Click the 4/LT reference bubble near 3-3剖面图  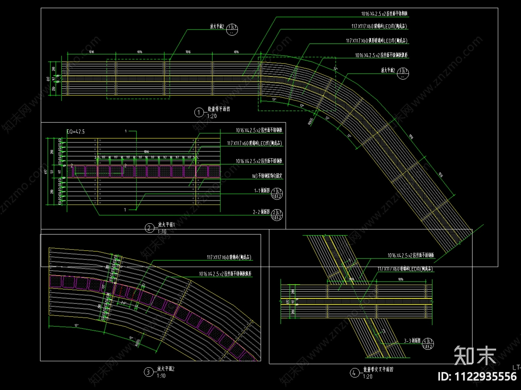(428, 344)
